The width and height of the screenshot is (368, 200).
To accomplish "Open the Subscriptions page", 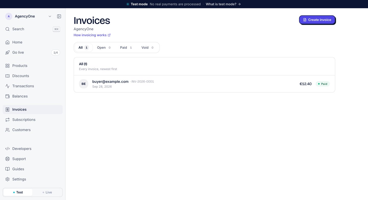I will click(x=32, y=120).
